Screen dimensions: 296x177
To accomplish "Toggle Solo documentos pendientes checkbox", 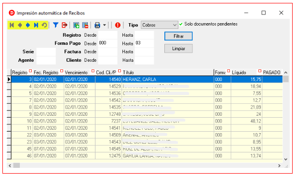I will pos(181,24).
